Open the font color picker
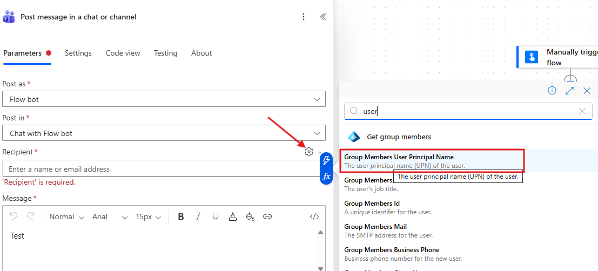Image resolution: width=598 pixels, height=271 pixels. [x=233, y=216]
